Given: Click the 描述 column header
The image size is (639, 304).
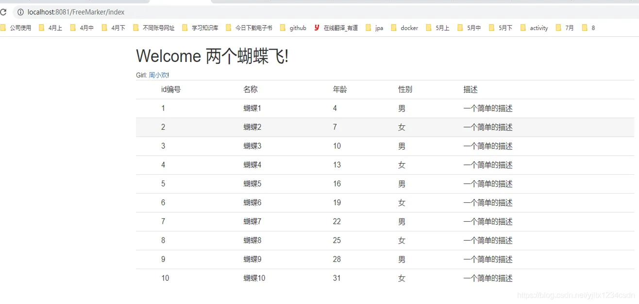Looking at the screenshot, I should click(471, 90).
